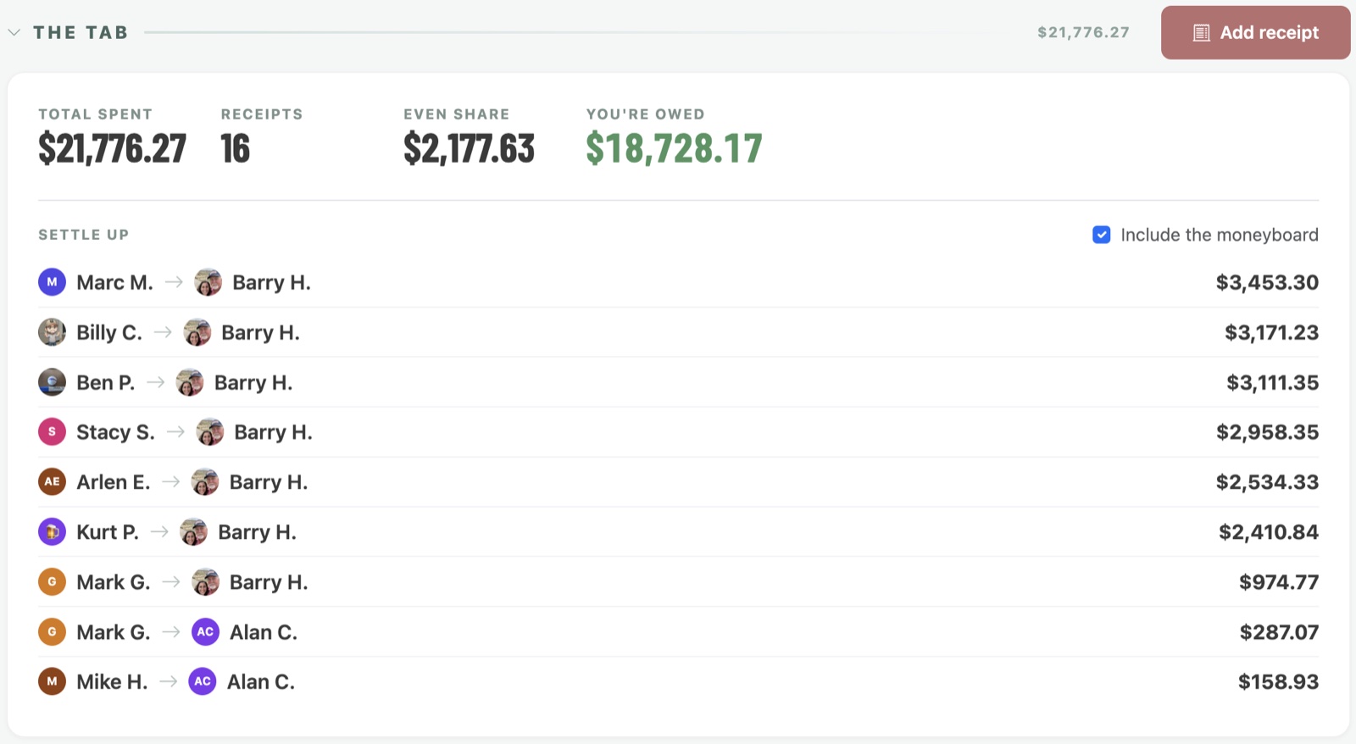Click Mike H.'s brown avatar icon

click(x=52, y=681)
